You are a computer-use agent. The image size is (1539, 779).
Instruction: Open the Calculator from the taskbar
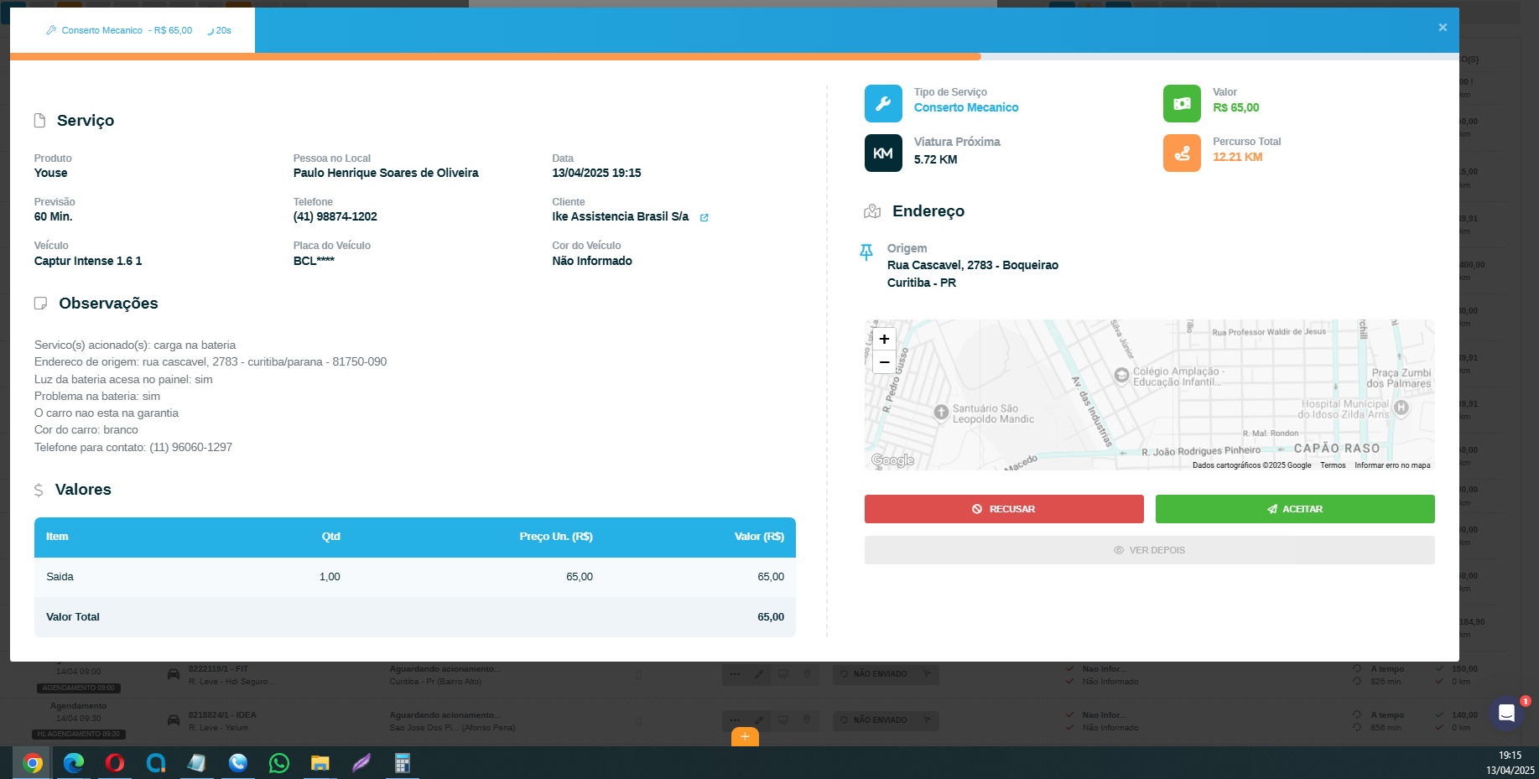click(x=403, y=763)
